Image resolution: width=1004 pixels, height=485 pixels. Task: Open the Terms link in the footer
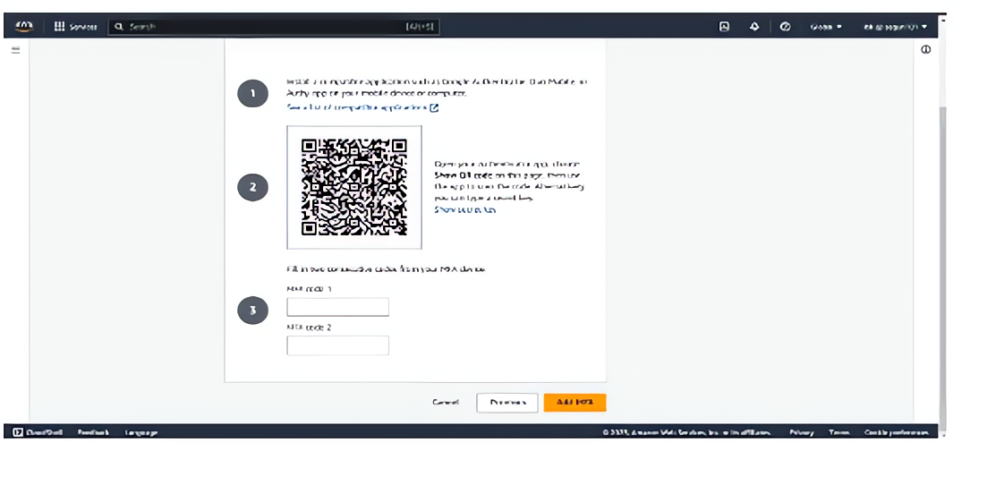[x=838, y=432]
